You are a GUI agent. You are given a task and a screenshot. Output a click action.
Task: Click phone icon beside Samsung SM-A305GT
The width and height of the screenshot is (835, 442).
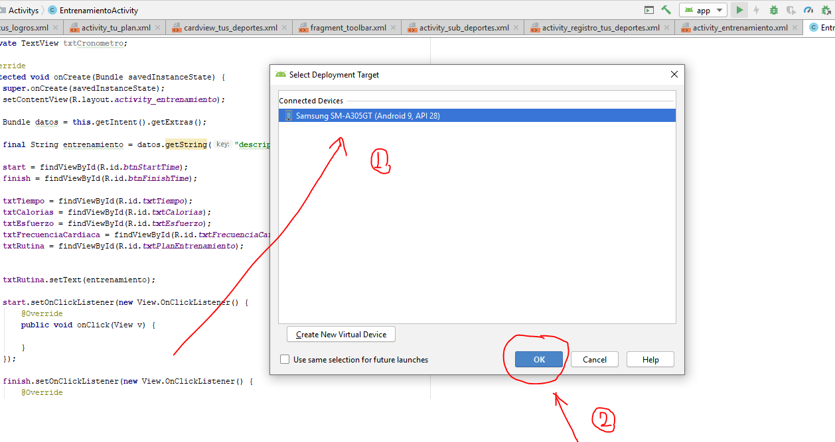pos(288,115)
